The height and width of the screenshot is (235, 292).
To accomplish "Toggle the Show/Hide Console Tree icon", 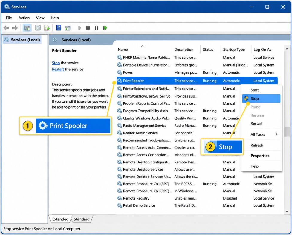I will click(x=27, y=28).
